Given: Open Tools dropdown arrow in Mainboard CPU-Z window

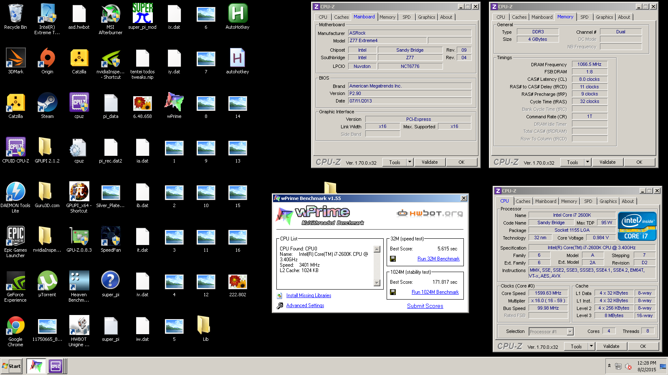Looking at the screenshot, I should 410,162.
